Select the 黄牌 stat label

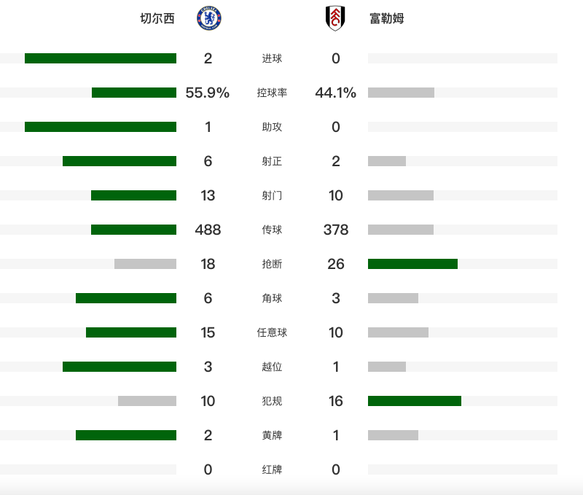[x=272, y=435]
